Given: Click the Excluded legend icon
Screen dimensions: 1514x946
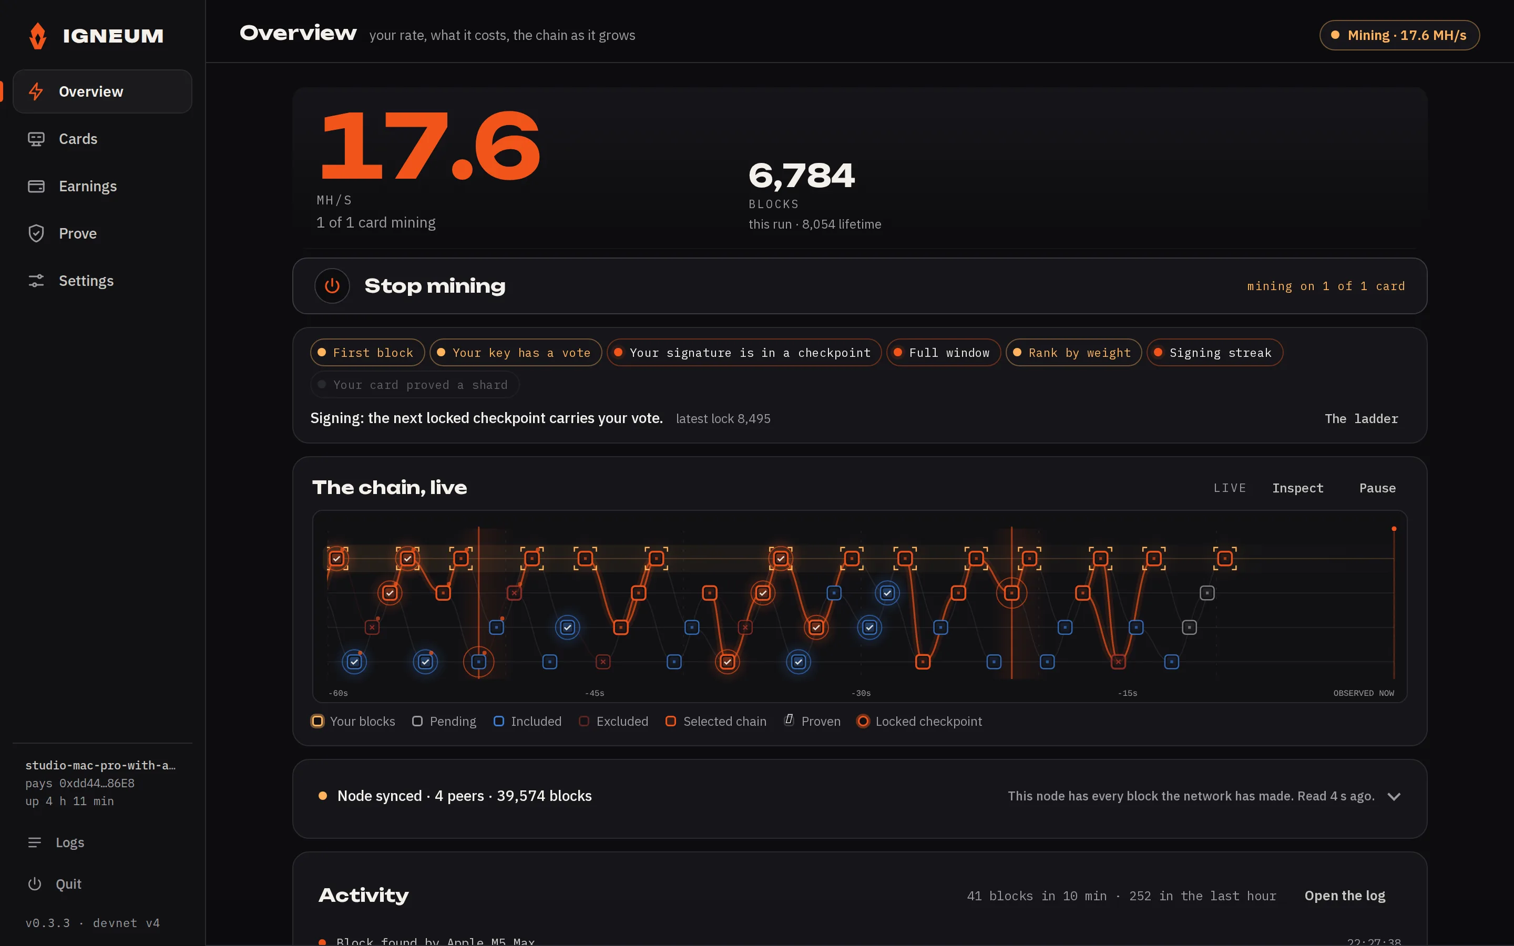Looking at the screenshot, I should click(x=584, y=722).
